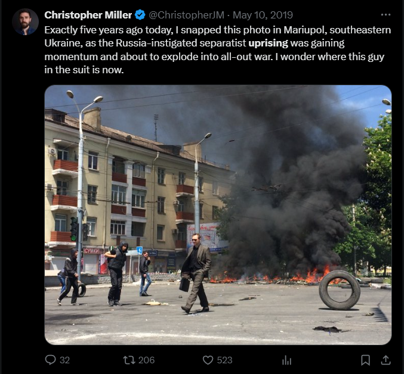Screen dimensions: 404x374
Task: Click the 32 replies count
Action: [64, 360]
